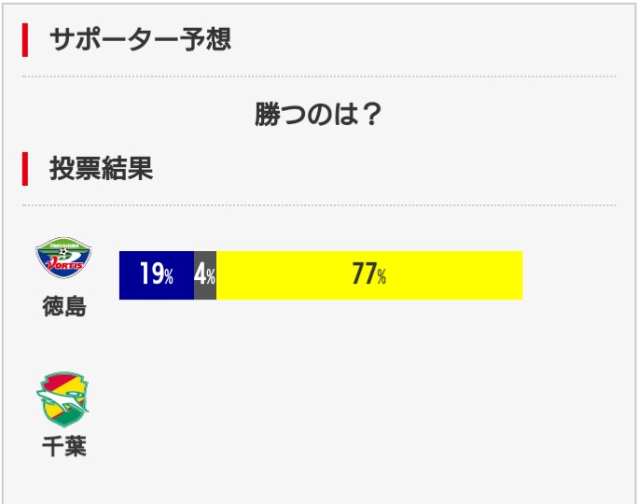Click the JEF Chiba team logo
This screenshot has height=504, width=638.
(63, 399)
